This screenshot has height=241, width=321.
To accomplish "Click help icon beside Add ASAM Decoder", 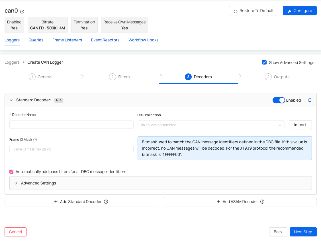I will [262, 202].
